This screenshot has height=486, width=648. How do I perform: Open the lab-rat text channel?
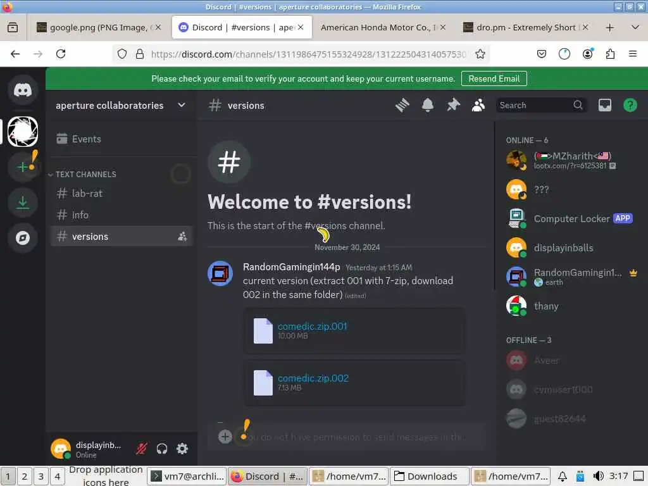(x=121, y=194)
